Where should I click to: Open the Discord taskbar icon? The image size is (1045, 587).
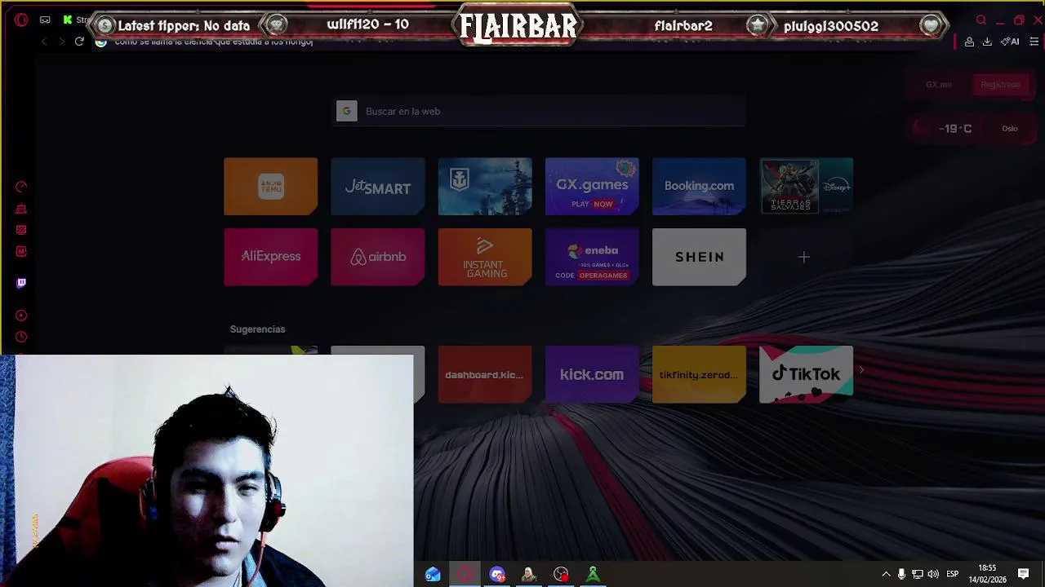point(497,575)
